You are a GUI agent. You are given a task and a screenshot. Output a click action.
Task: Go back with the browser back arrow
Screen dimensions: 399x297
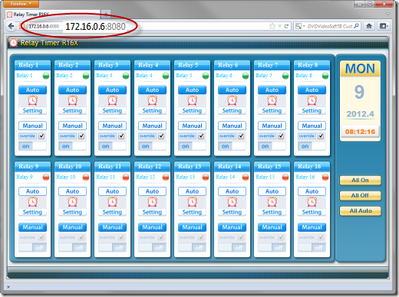point(11,26)
